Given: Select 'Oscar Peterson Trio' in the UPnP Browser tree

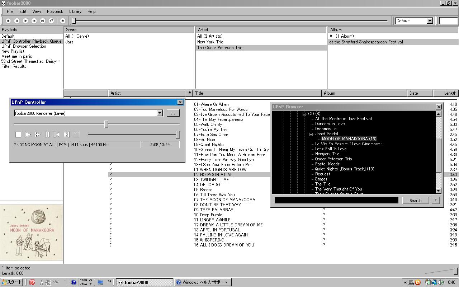Looking at the screenshot, I should click(x=333, y=159).
